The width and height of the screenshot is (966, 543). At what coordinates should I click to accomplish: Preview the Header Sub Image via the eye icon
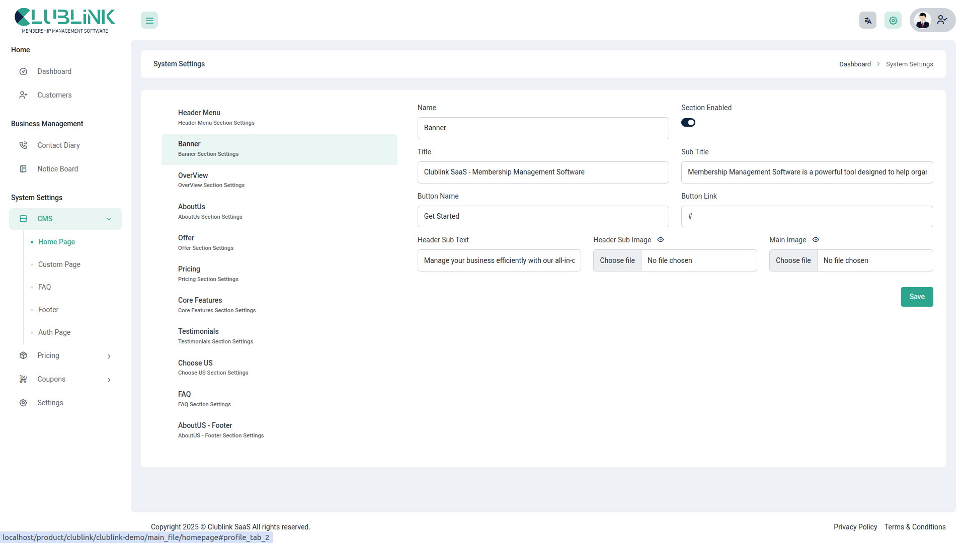point(660,240)
